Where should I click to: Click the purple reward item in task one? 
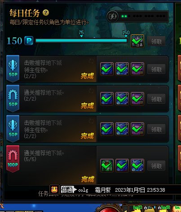tap(137, 69)
